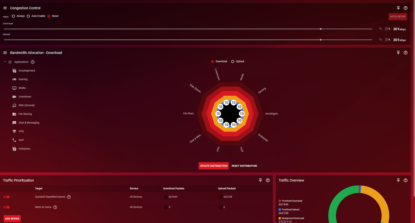Collapse the Applications tree
Image resolution: width=415 pixels, height=223 pixels.
click(x=5, y=62)
